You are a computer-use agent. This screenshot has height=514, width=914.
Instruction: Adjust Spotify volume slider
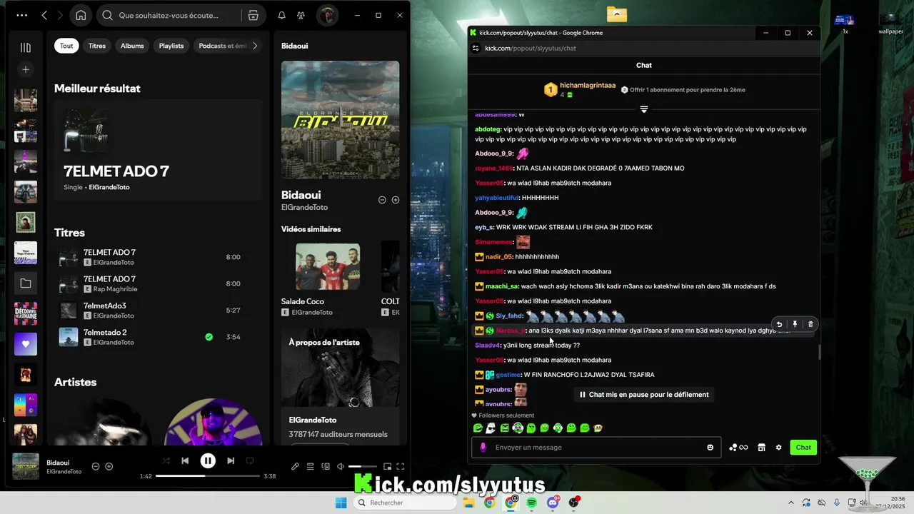[363, 466]
